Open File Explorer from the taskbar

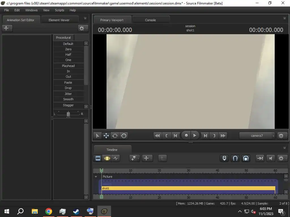pyautogui.click(x=35, y=211)
